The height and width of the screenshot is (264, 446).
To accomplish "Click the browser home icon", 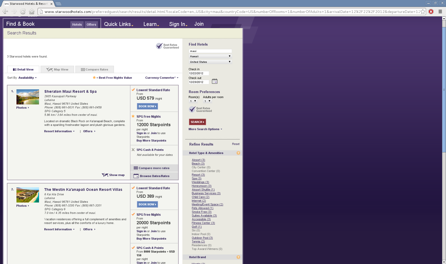I will pyautogui.click(x=32, y=11).
